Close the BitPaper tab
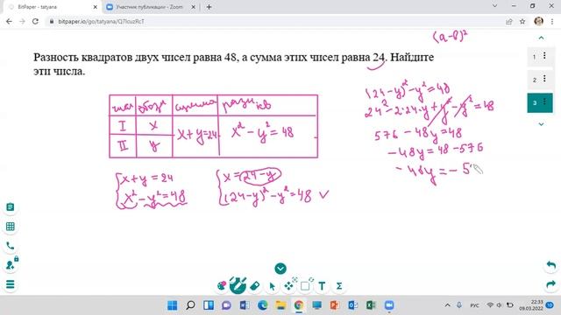This screenshot has height=315, width=561. click(x=96, y=7)
